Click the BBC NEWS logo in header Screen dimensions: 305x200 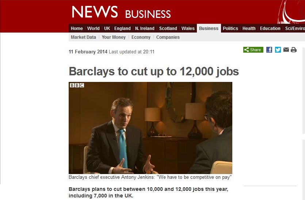[x=95, y=12]
